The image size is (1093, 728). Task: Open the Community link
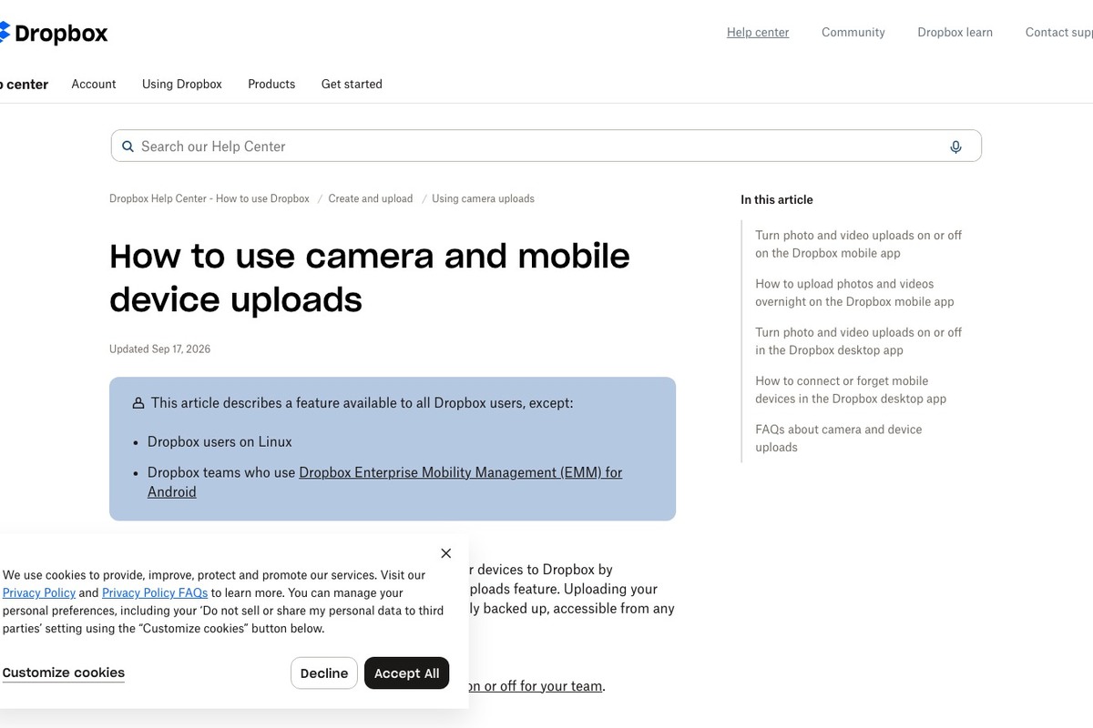(853, 32)
